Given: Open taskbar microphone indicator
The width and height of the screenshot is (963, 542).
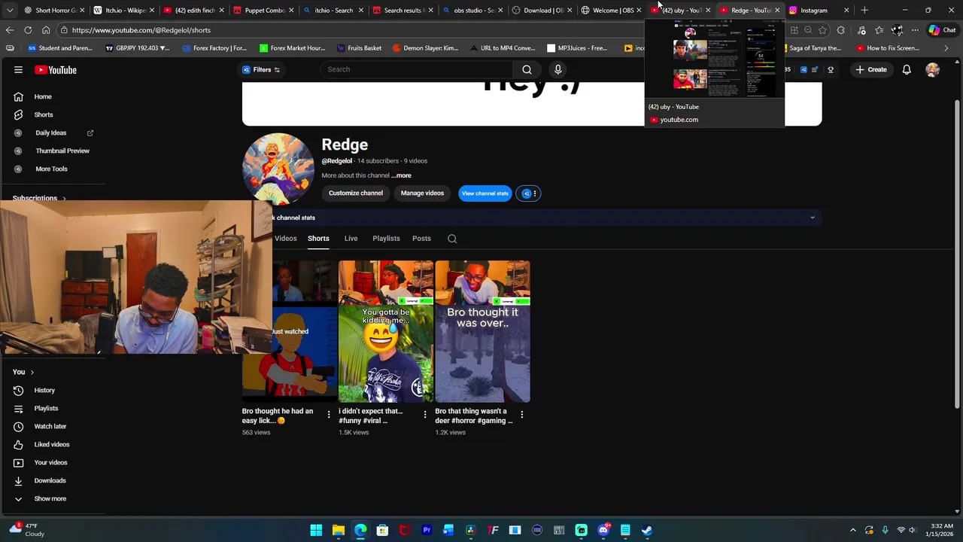Looking at the screenshot, I should point(885,530).
